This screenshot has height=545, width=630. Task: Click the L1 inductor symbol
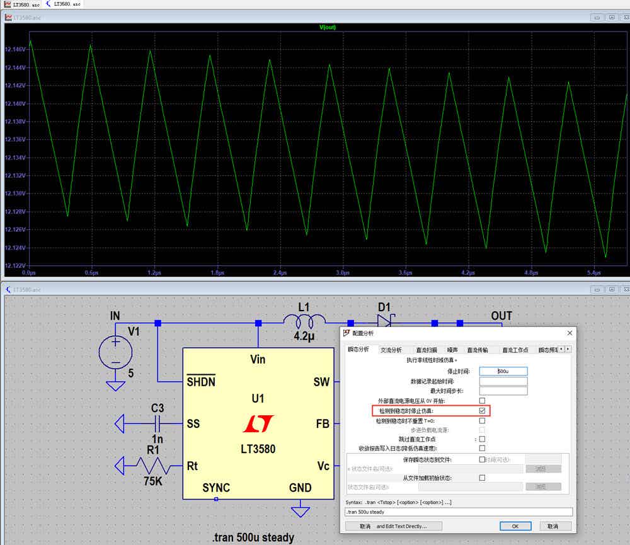(x=304, y=321)
